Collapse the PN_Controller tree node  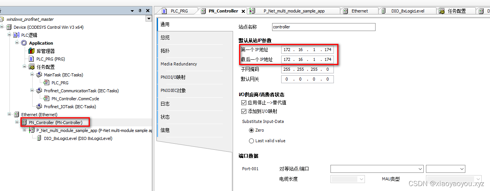tap(17, 123)
